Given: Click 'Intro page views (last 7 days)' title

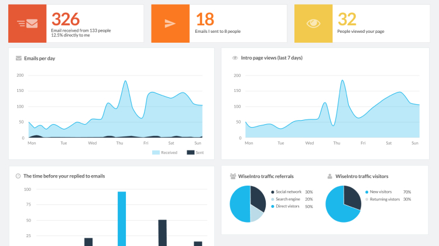Looking at the screenshot, I should coord(272,58).
